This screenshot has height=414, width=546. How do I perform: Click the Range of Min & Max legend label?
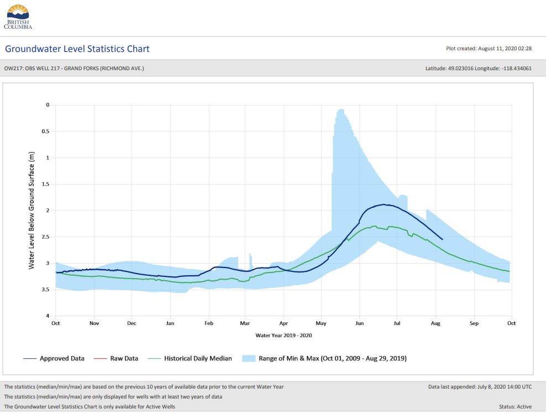333,359
